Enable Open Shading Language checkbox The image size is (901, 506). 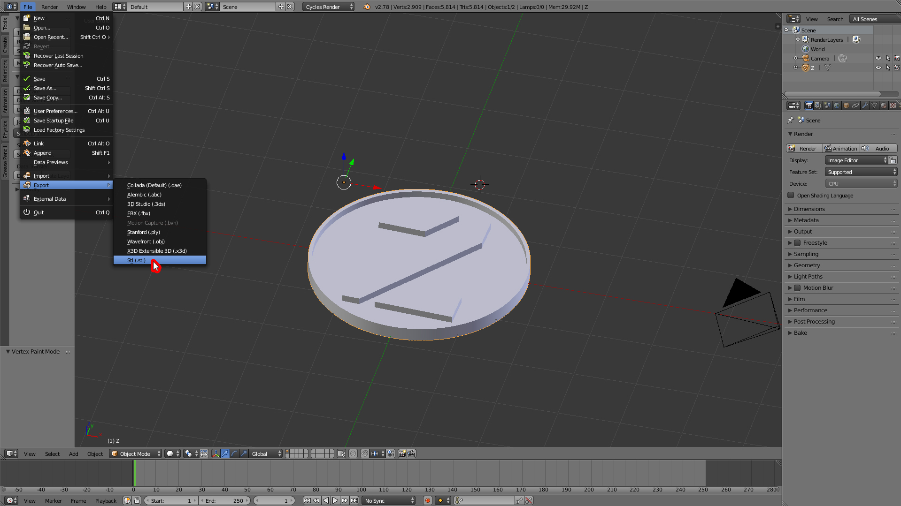791,196
